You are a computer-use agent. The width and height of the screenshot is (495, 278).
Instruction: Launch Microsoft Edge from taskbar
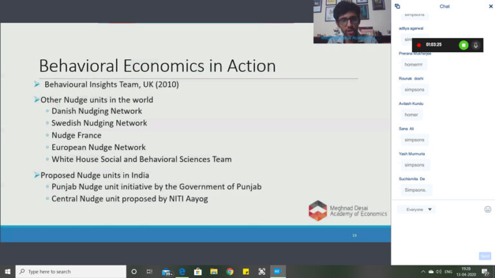pyautogui.click(x=182, y=272)
